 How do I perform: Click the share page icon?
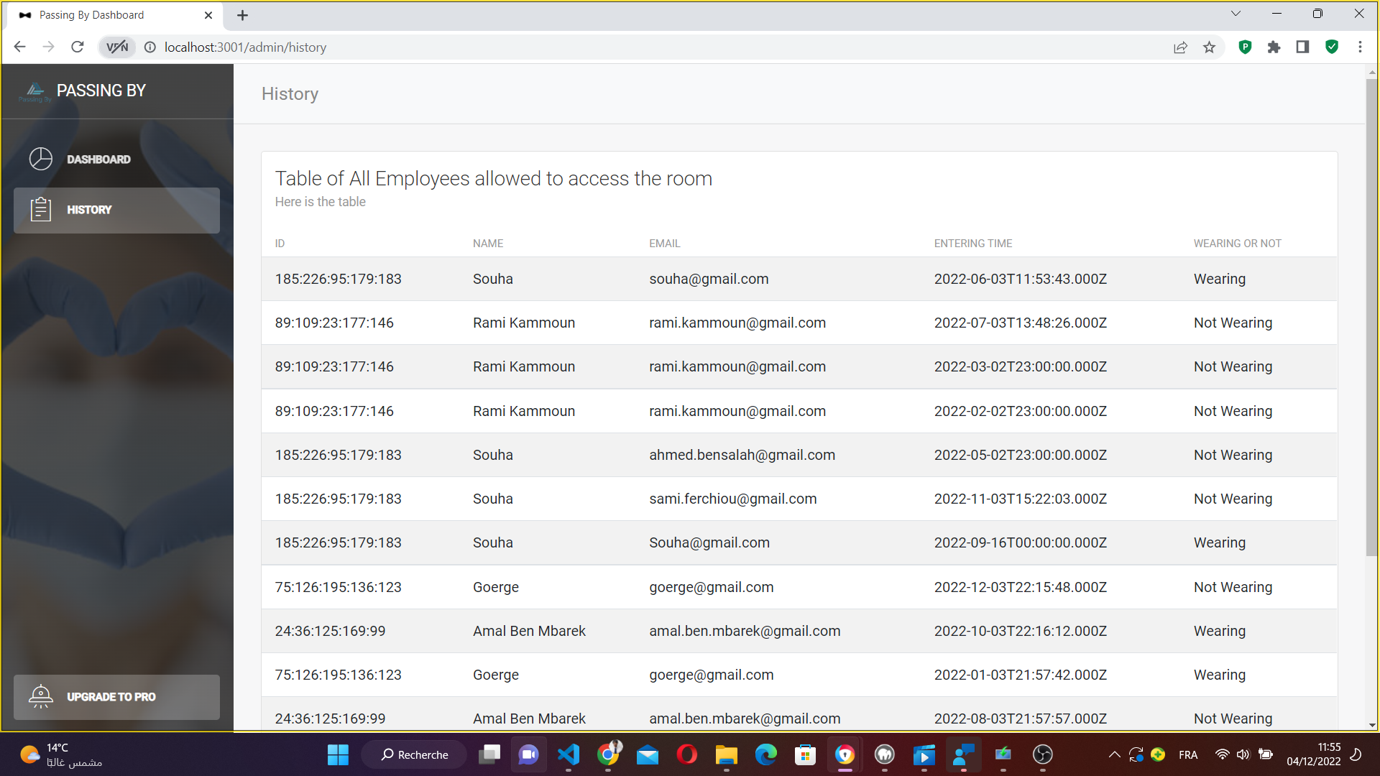click(1180, 47)
